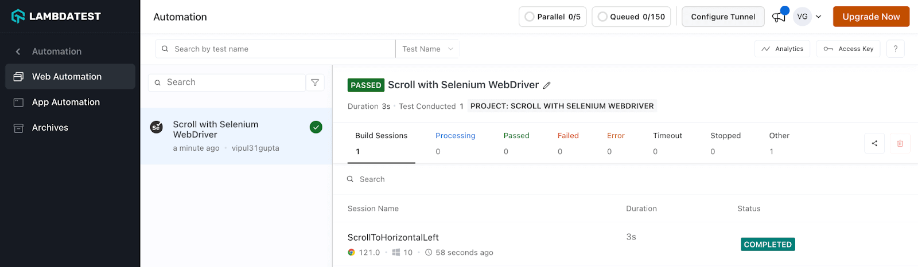Viewport: 918px width, 267px height.
Task: Click the pencil edit icon beside test title
Action: (547, 85)
